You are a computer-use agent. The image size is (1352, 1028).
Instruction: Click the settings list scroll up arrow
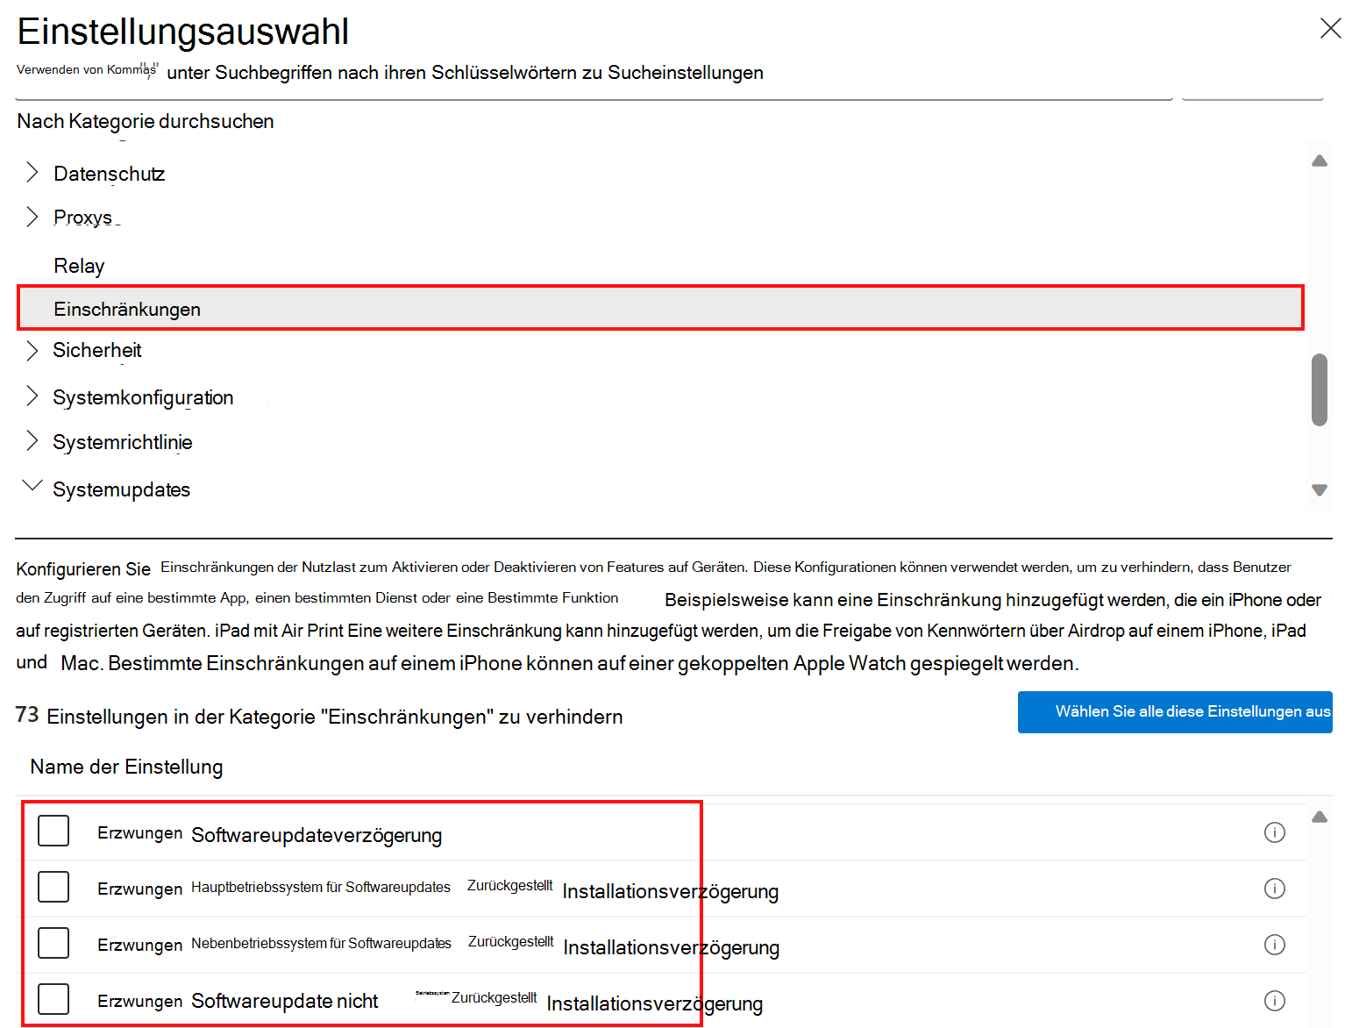tap(1320, 817)
